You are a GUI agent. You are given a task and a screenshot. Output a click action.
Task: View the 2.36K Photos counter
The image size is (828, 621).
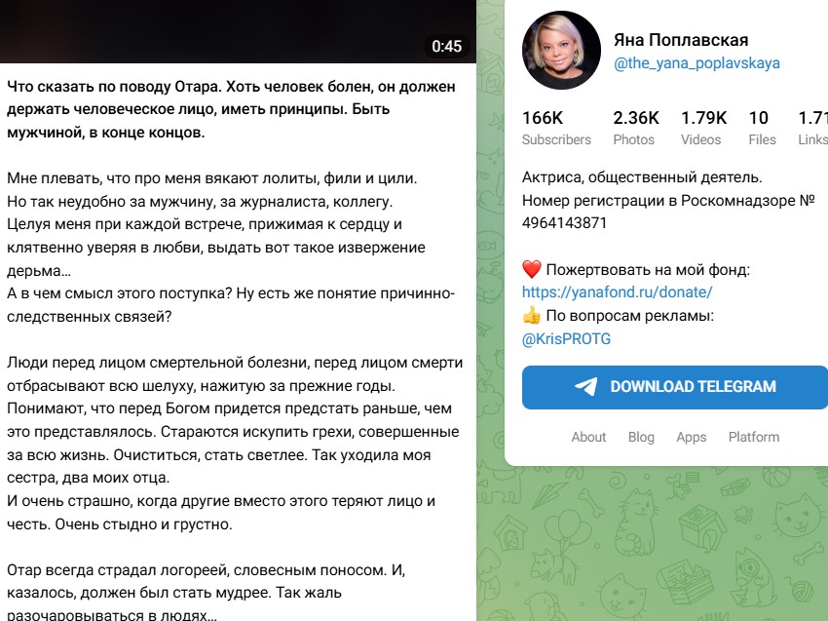click(x=636, y=128)
